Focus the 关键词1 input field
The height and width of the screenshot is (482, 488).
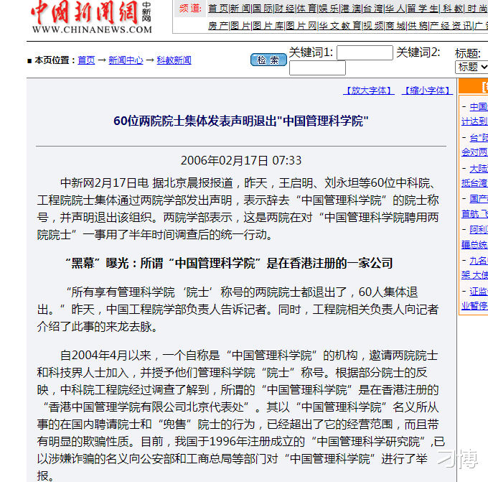365,52
